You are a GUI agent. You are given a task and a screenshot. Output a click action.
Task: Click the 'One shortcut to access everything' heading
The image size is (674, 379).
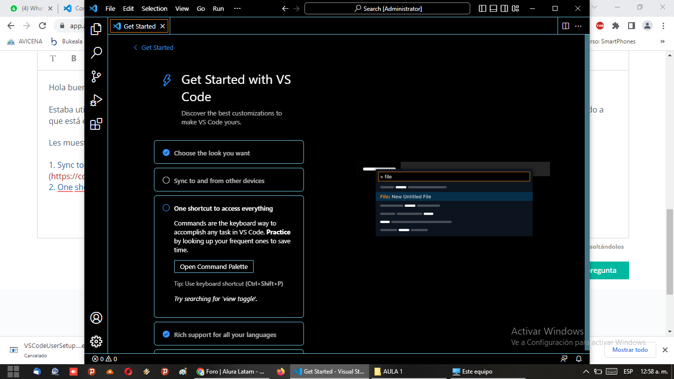coord(224,208)
